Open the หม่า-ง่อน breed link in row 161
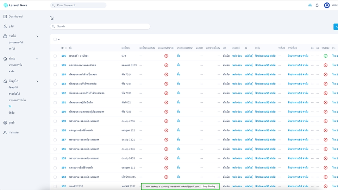The width and height of the screenshot is (338, 190). (x=237, y=102)
